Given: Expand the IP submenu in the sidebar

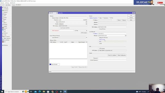Looking at the screenshot, I should point(6,21).
